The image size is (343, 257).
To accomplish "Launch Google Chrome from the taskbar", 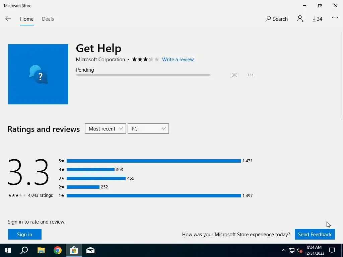I will (58, 250).
